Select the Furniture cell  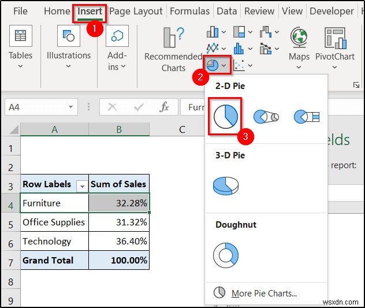(x=54, y=203)
